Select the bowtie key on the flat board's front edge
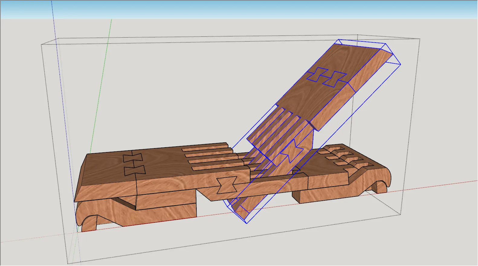This screenshot has height=266, width=478. [227, 185]
